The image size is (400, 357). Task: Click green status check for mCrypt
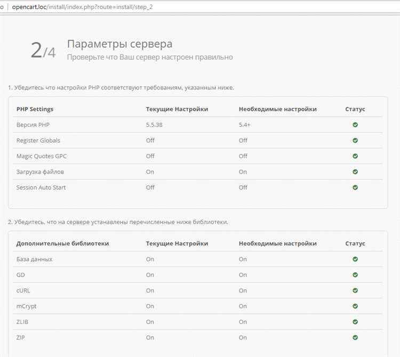[355, 306]
